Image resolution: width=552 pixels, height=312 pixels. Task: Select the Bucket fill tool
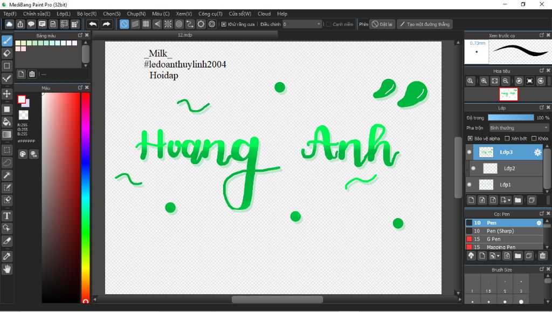(x=7, y=122)
